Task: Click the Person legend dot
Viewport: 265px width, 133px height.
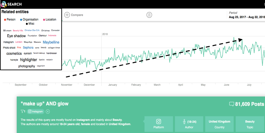Action: click(5, 20)
